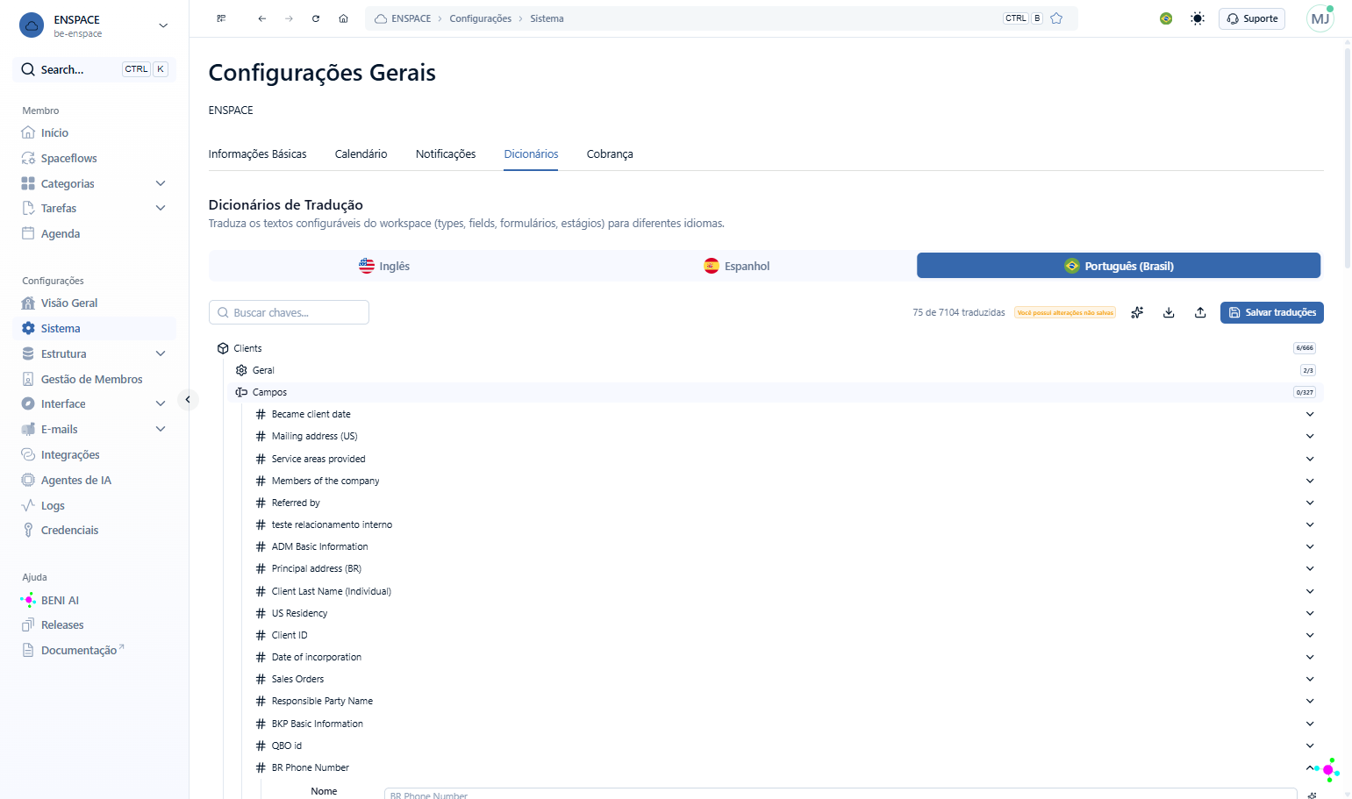This screenshot has height=799, width=1352.
Task: Toggle the sidebar panel icon in toolbar
Action: (221, 18)
